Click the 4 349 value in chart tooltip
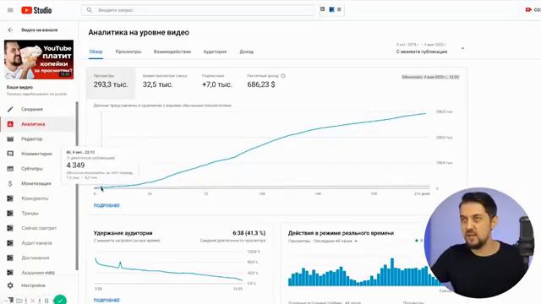541x304 pixels. (x=75, y=166)
